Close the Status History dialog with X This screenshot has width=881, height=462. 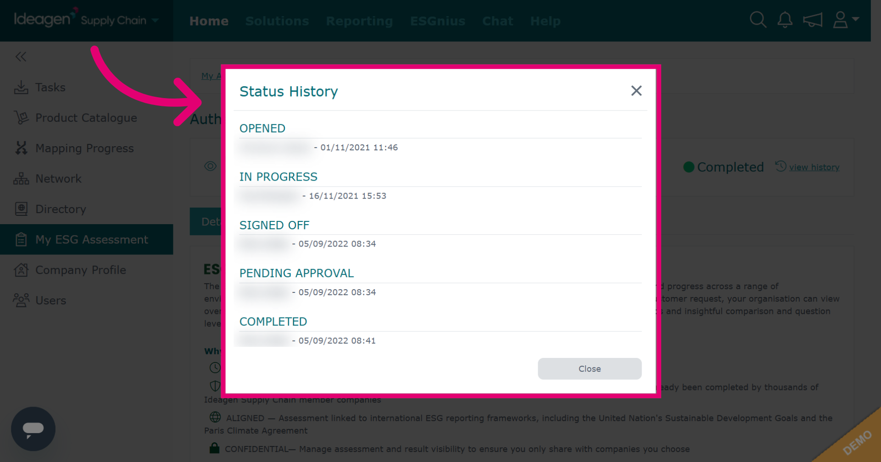coord(636,91)
